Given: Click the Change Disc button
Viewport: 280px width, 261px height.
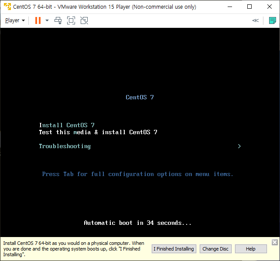Looking at the screenshot, I should 215,249.
